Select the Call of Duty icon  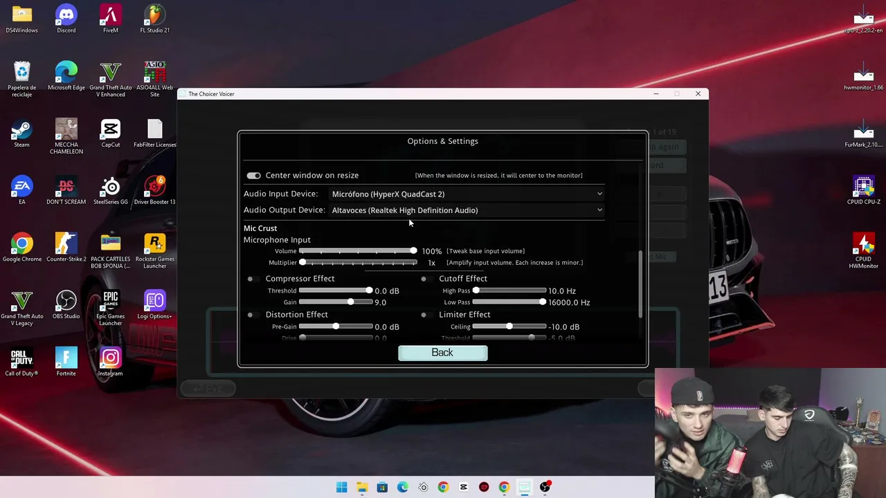click(22, 362)
